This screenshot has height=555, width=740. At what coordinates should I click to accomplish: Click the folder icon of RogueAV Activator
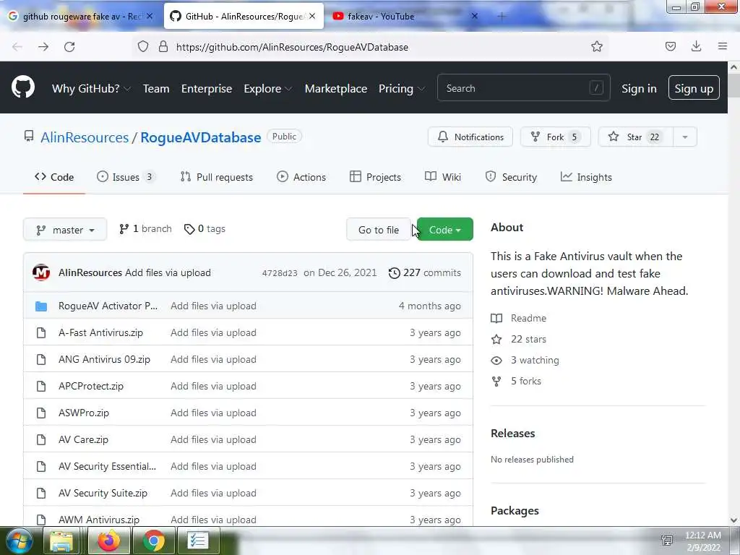pyautogui.click(x=41, y=306)
